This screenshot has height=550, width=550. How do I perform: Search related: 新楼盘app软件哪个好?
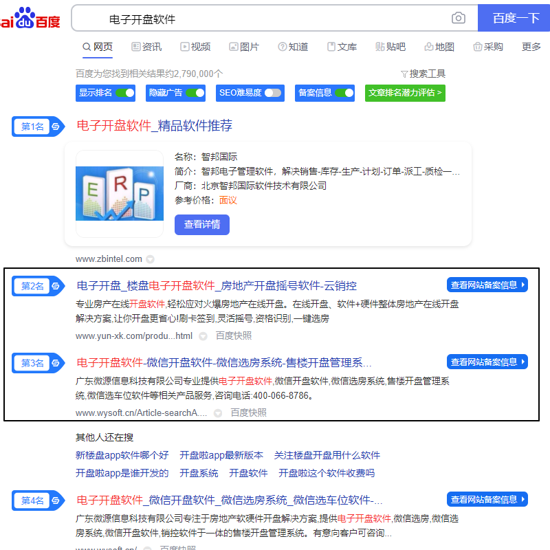(122, 455)
